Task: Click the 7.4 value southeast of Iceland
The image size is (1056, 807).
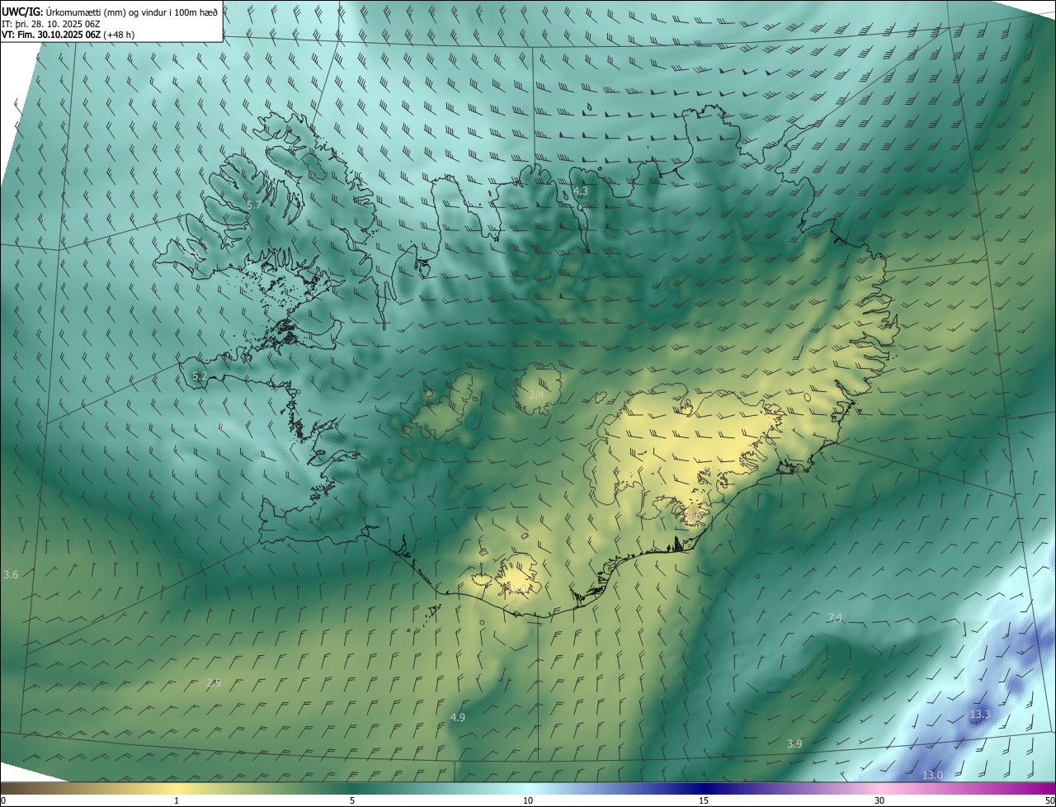Action: tap(835, 618)
